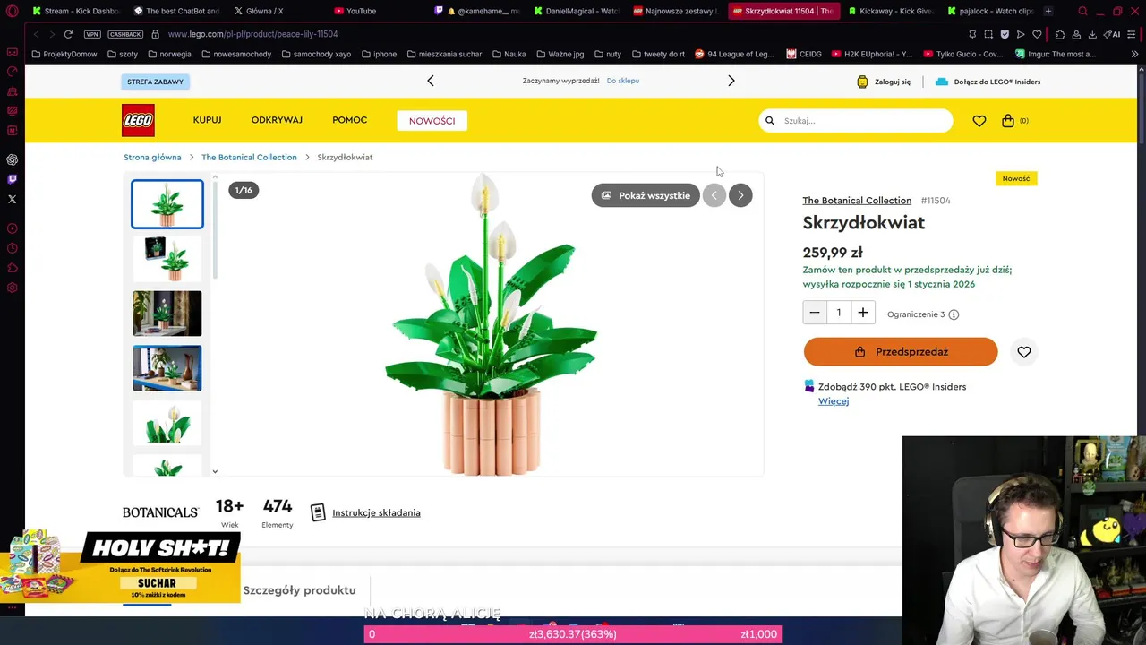The image size is (1146, 645).
Task: Open the ad blocker shield icon
Action: [x=1005, y=34]
